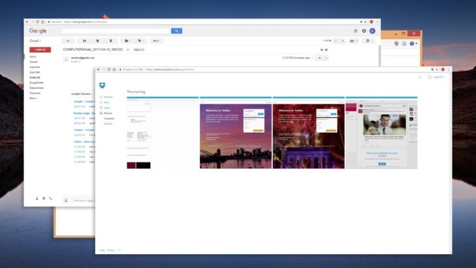Expand the Gmail product switcher dropdown
This screenshot has height=268, width=476.
[x=35, y=41]
